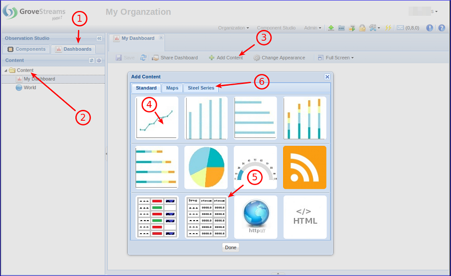
Task: Select the HTML content widget
Action: 305,217
